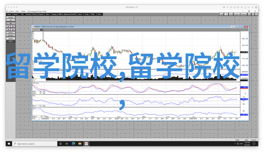This screenshot has width=264, height=153.
Task: Add a new chart tab with plus
Action: 41,30
